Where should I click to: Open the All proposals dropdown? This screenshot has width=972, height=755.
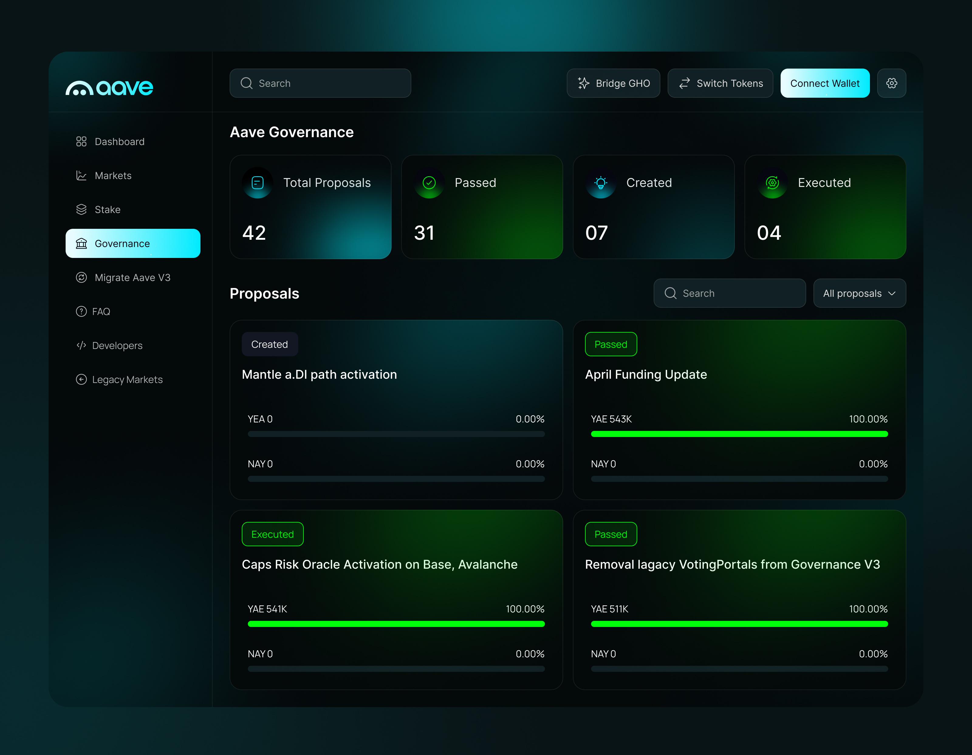click(859, 293)
